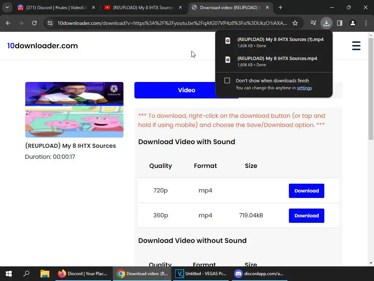
Task: Click the 720p quality cell
Action: tap(161, 190)
